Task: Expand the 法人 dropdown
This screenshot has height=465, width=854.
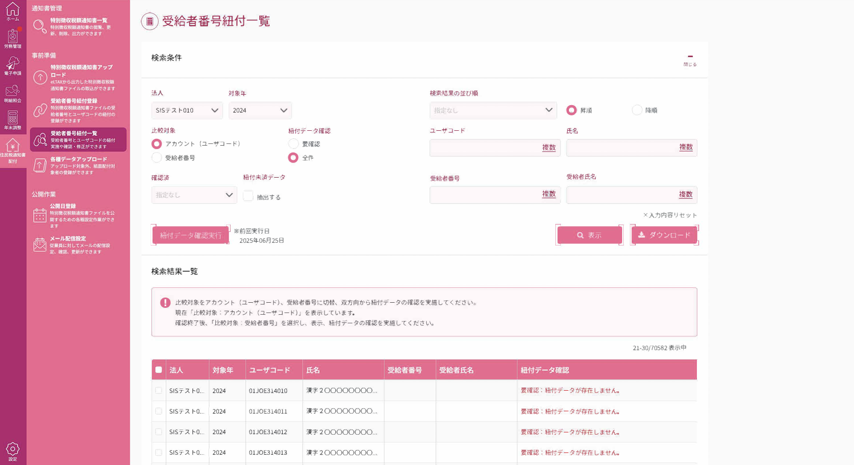Action: [x=187, y=110]
